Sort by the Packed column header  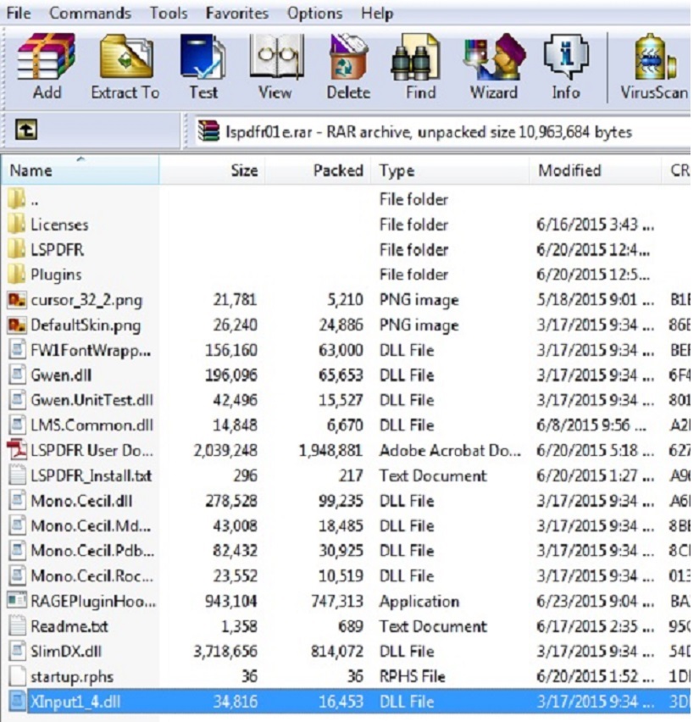click(x=319, y=170)
